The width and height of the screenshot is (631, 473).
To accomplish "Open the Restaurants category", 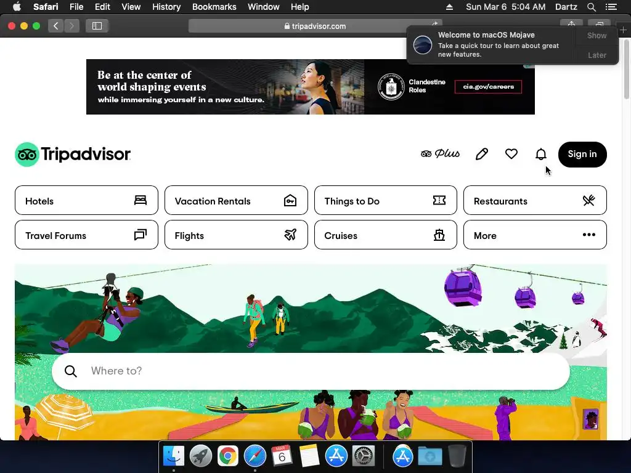I will 535,200.
